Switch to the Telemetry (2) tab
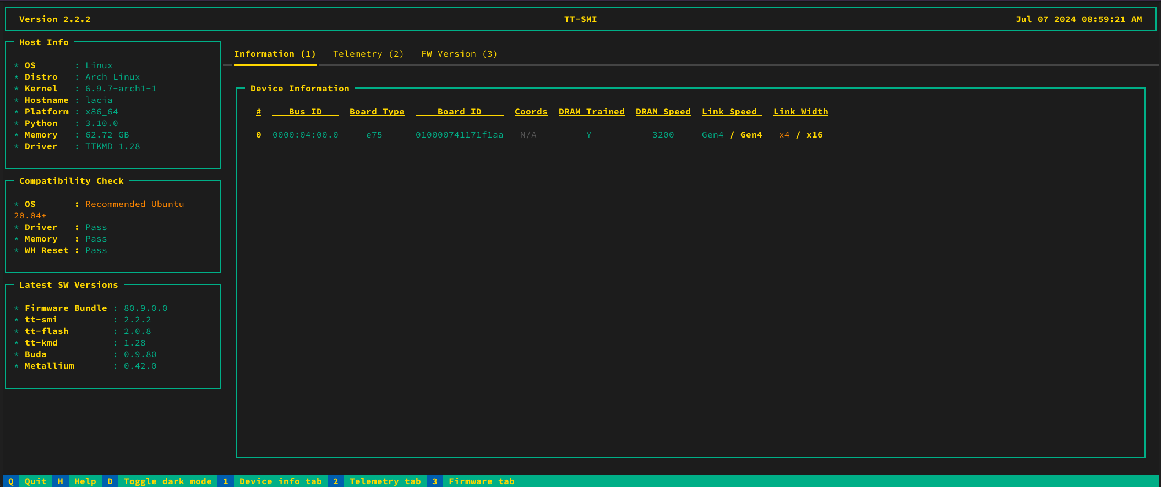The image size is (1161, 487). coord(368,54)
